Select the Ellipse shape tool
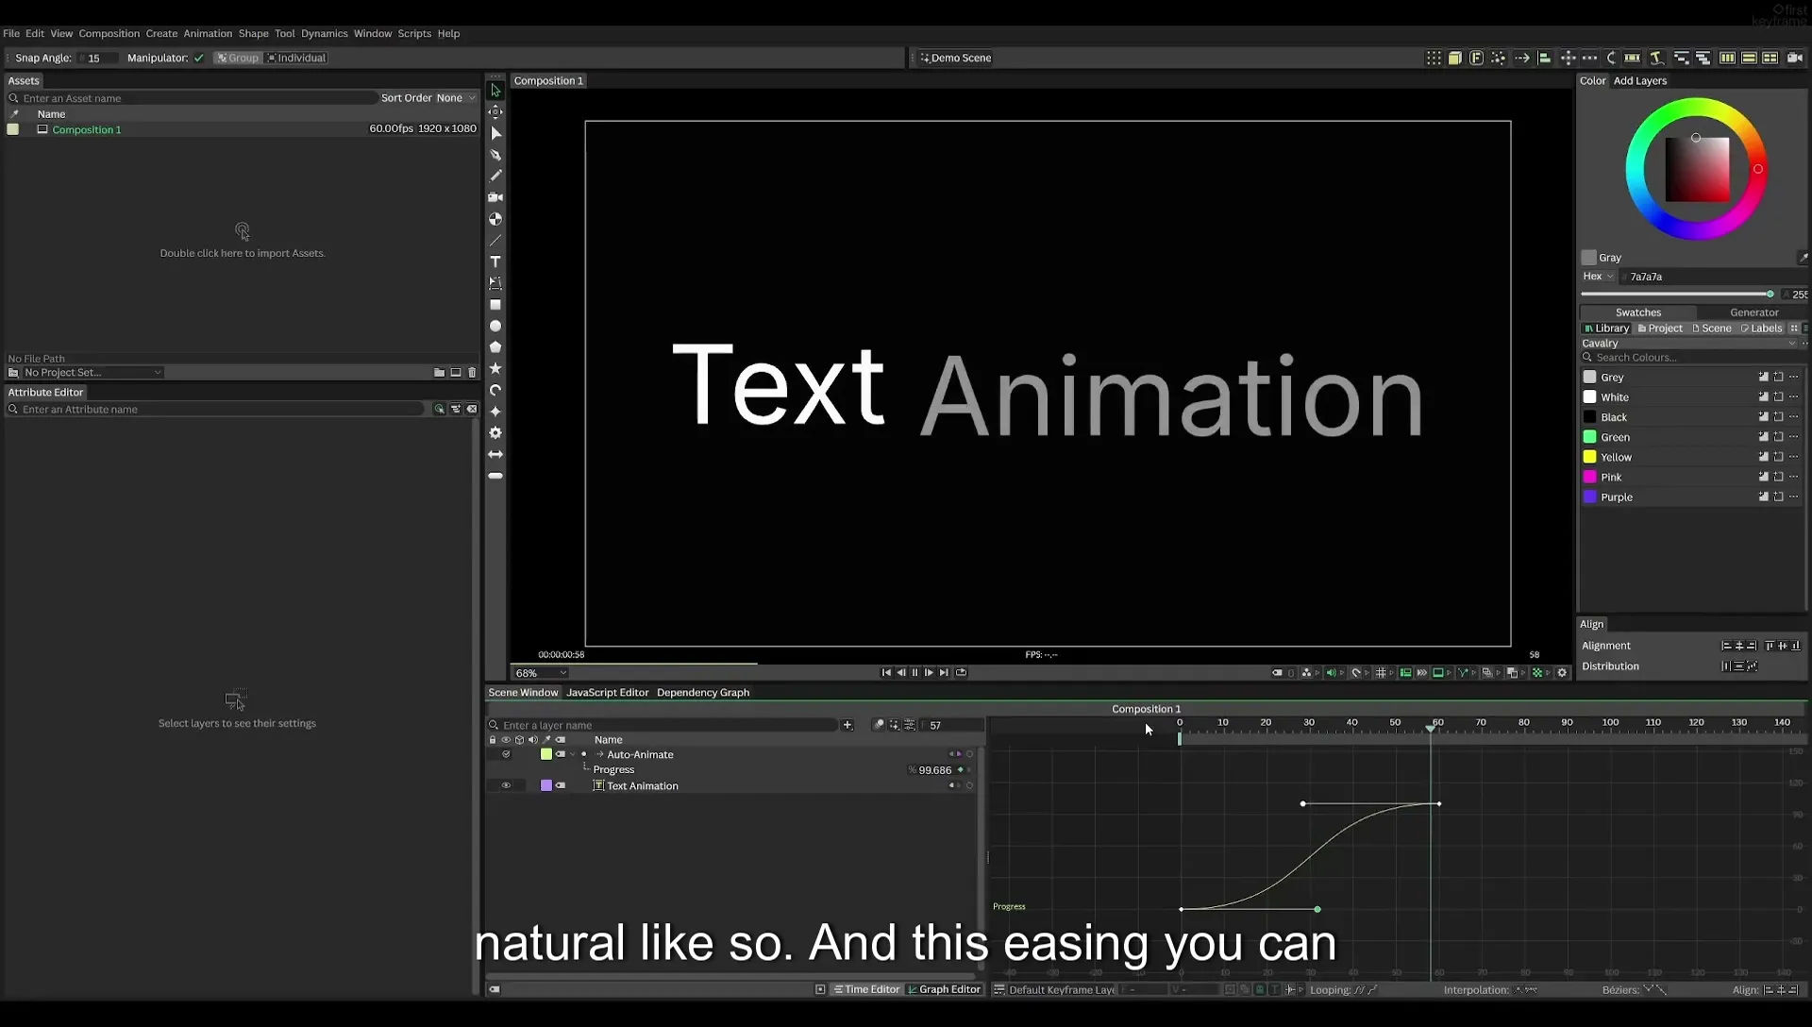Viewport: 1812px width, 1027px height. pos(495,326)
